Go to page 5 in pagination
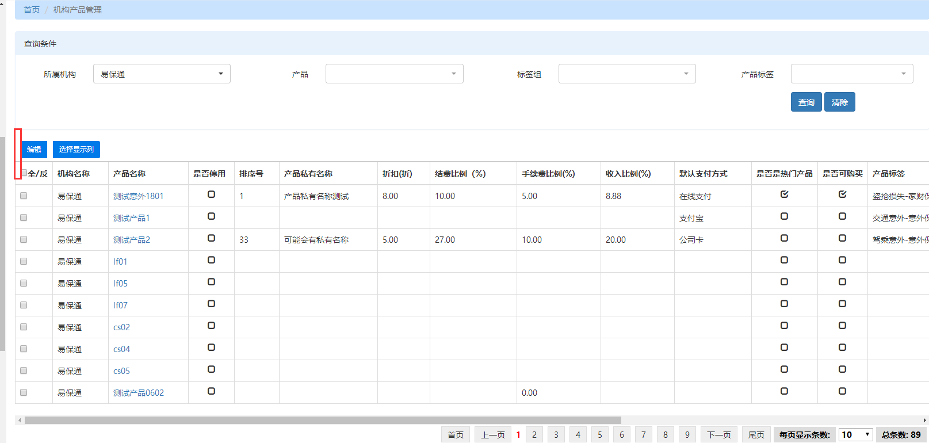This screenshot has width=929, height=443. (600, 435)
